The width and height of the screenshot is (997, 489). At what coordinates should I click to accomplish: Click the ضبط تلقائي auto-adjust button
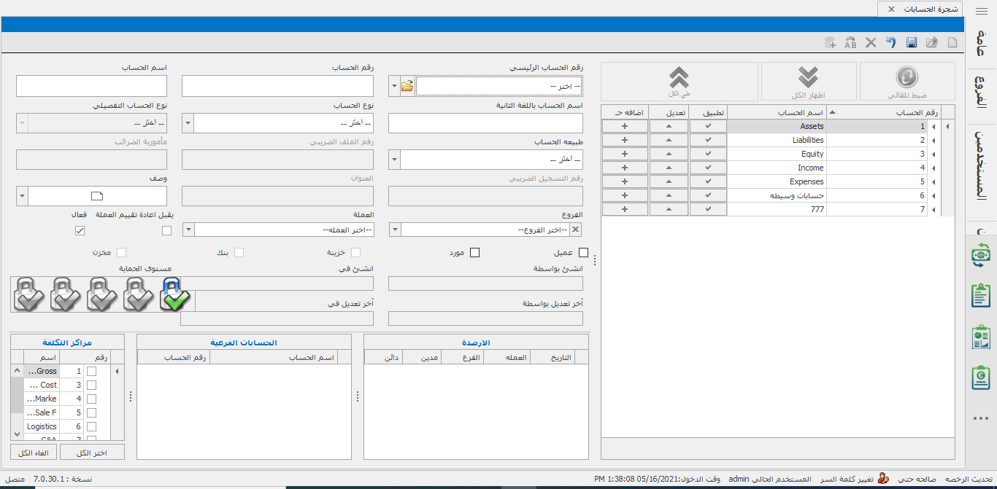[907, 82]
